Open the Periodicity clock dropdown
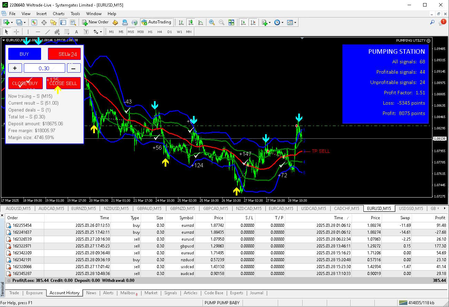This screenshot has height=307, width=449. pos(279,22)
